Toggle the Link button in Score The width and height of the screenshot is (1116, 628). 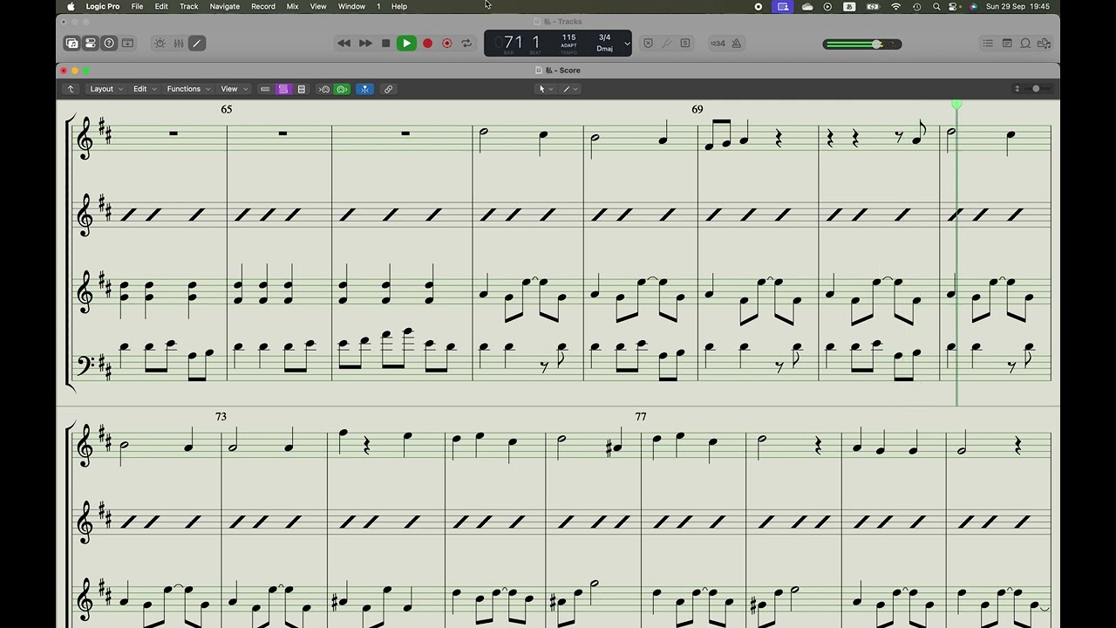388,89
